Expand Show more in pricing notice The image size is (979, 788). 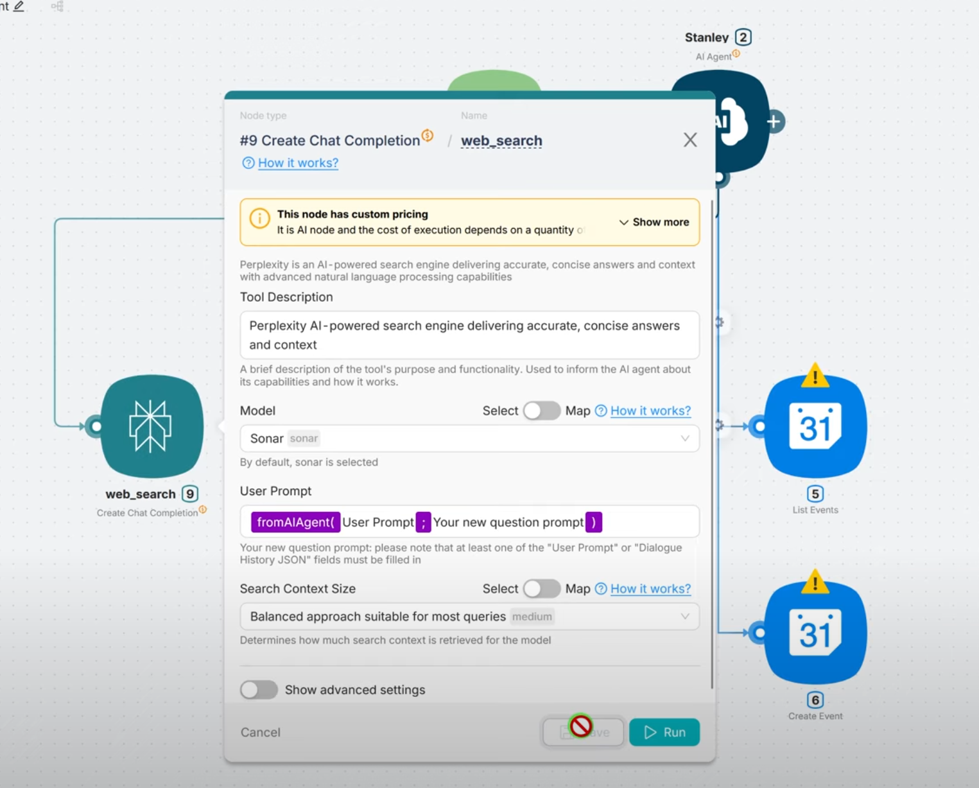[x=654, y=222]
